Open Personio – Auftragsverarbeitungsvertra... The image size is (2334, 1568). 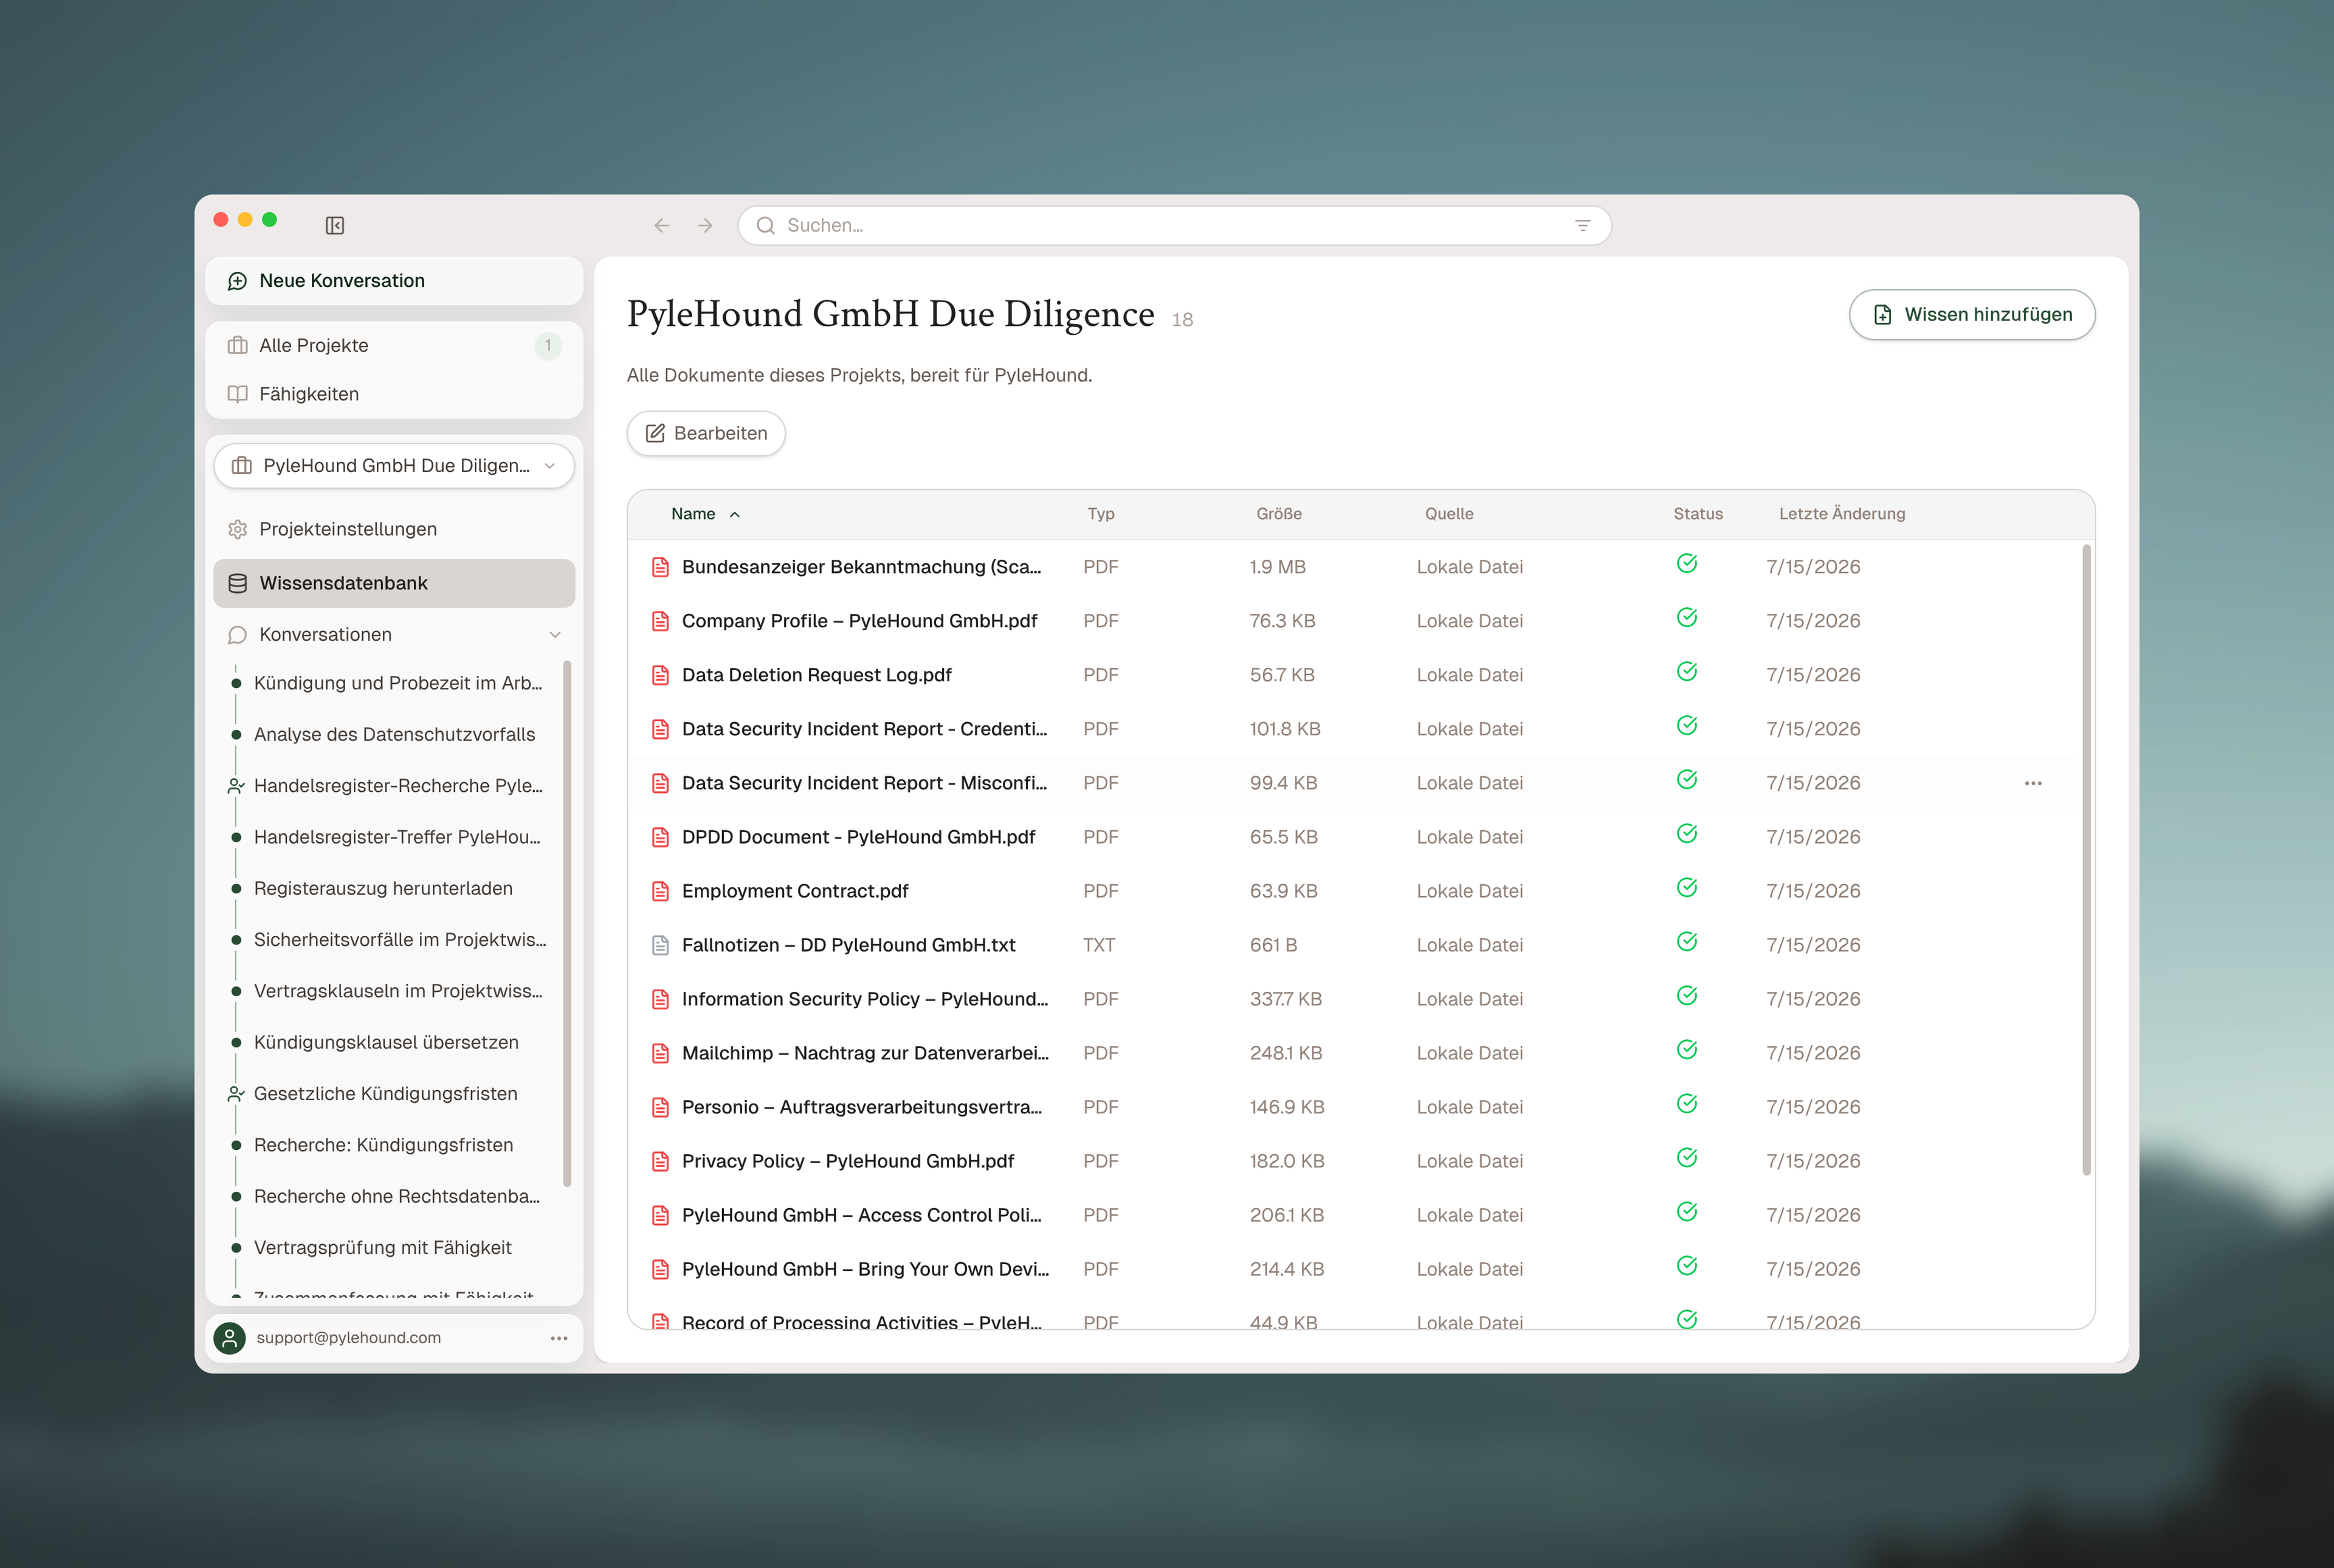862,1107
